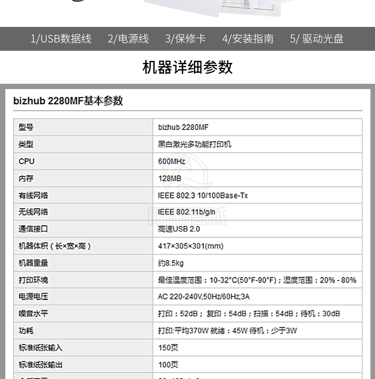Select the '型号' row label cell
The width and height of the screenshot is (375, 379).
(x=26, y=127)
